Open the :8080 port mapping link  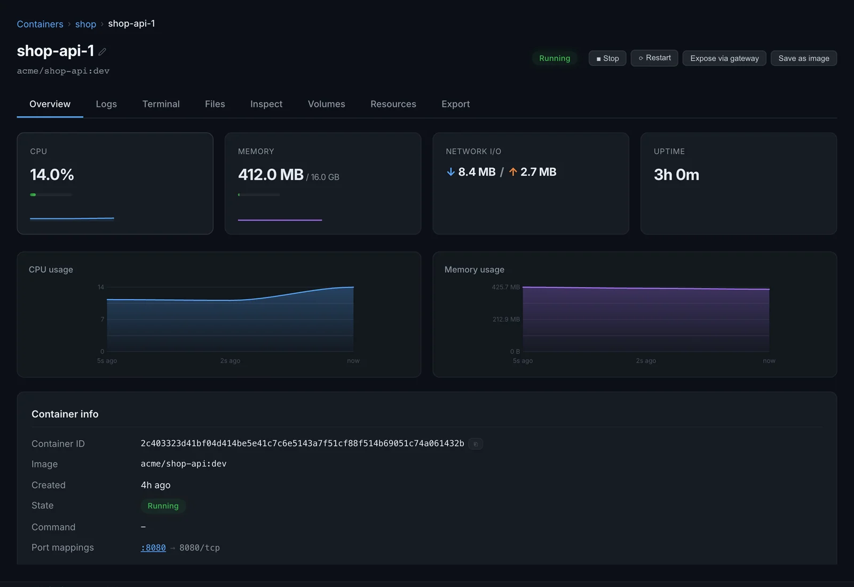(x=153, y=547)
